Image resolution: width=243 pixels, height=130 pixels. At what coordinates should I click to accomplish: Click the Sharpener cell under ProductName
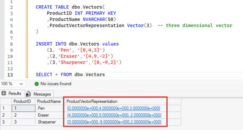47,122
